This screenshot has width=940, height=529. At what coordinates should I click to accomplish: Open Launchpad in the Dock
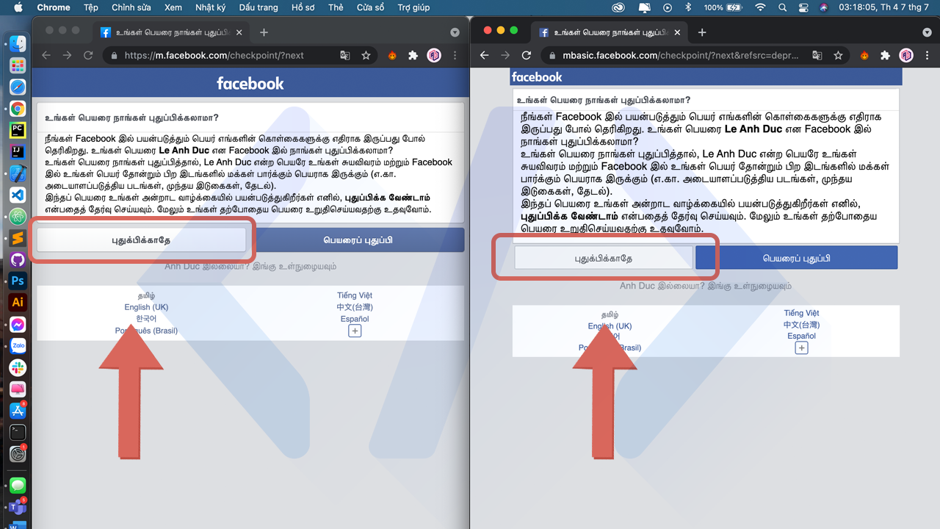pos(18,65)
